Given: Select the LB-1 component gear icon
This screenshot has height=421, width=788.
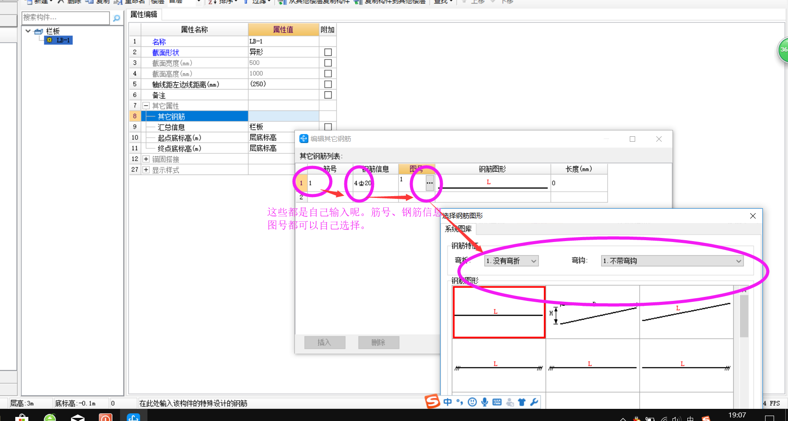Looking at the screenshot, I should (49, 40).
